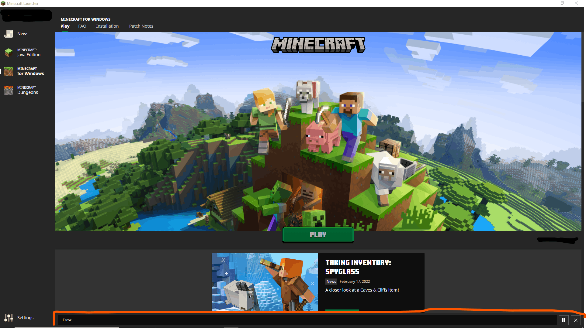Select the Java Edition grass block icon
Screen dimensions: 586x328
point(9,53)
